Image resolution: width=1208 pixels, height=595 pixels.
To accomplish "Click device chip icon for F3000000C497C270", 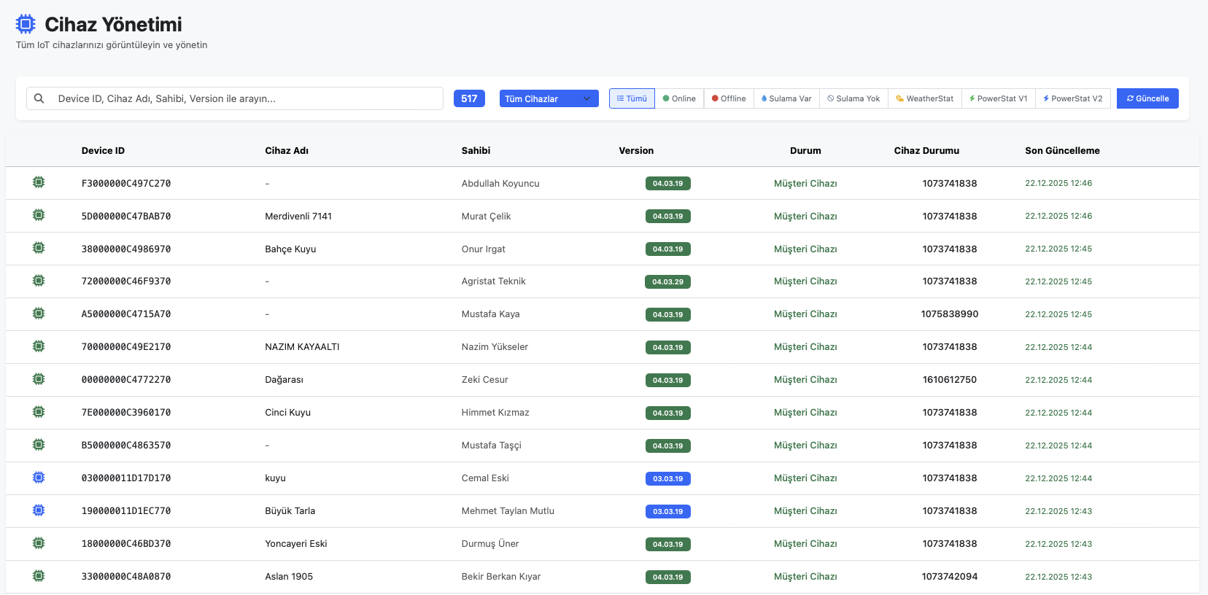I will pyautogui.click(x=39, y=182).
